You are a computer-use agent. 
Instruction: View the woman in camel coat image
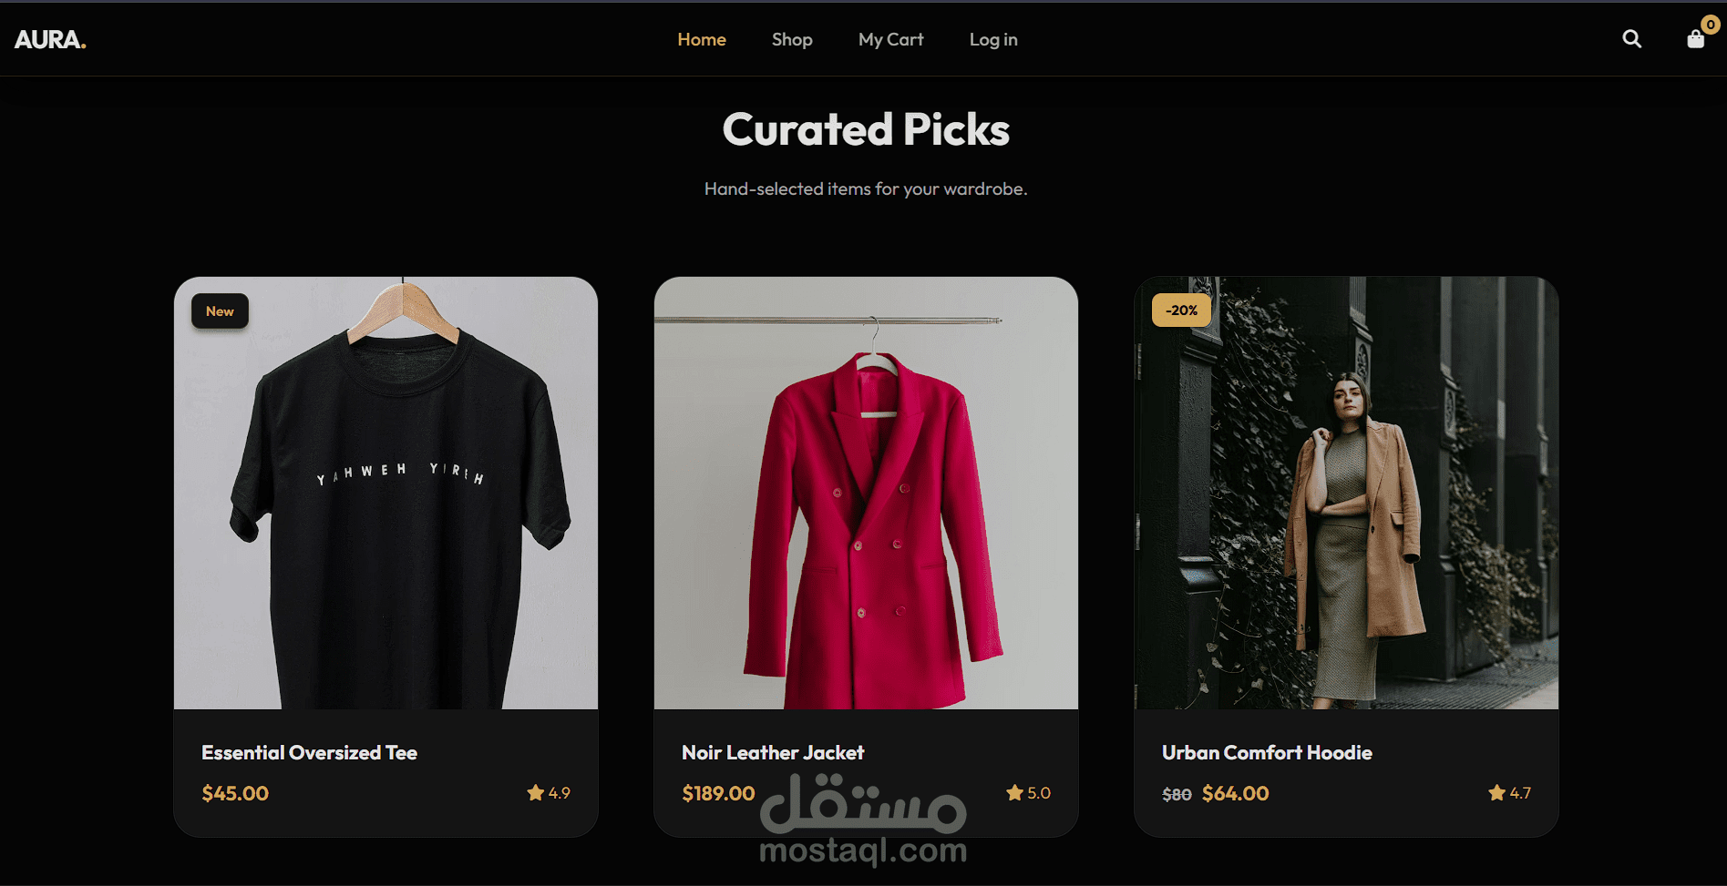[1346, 493]
